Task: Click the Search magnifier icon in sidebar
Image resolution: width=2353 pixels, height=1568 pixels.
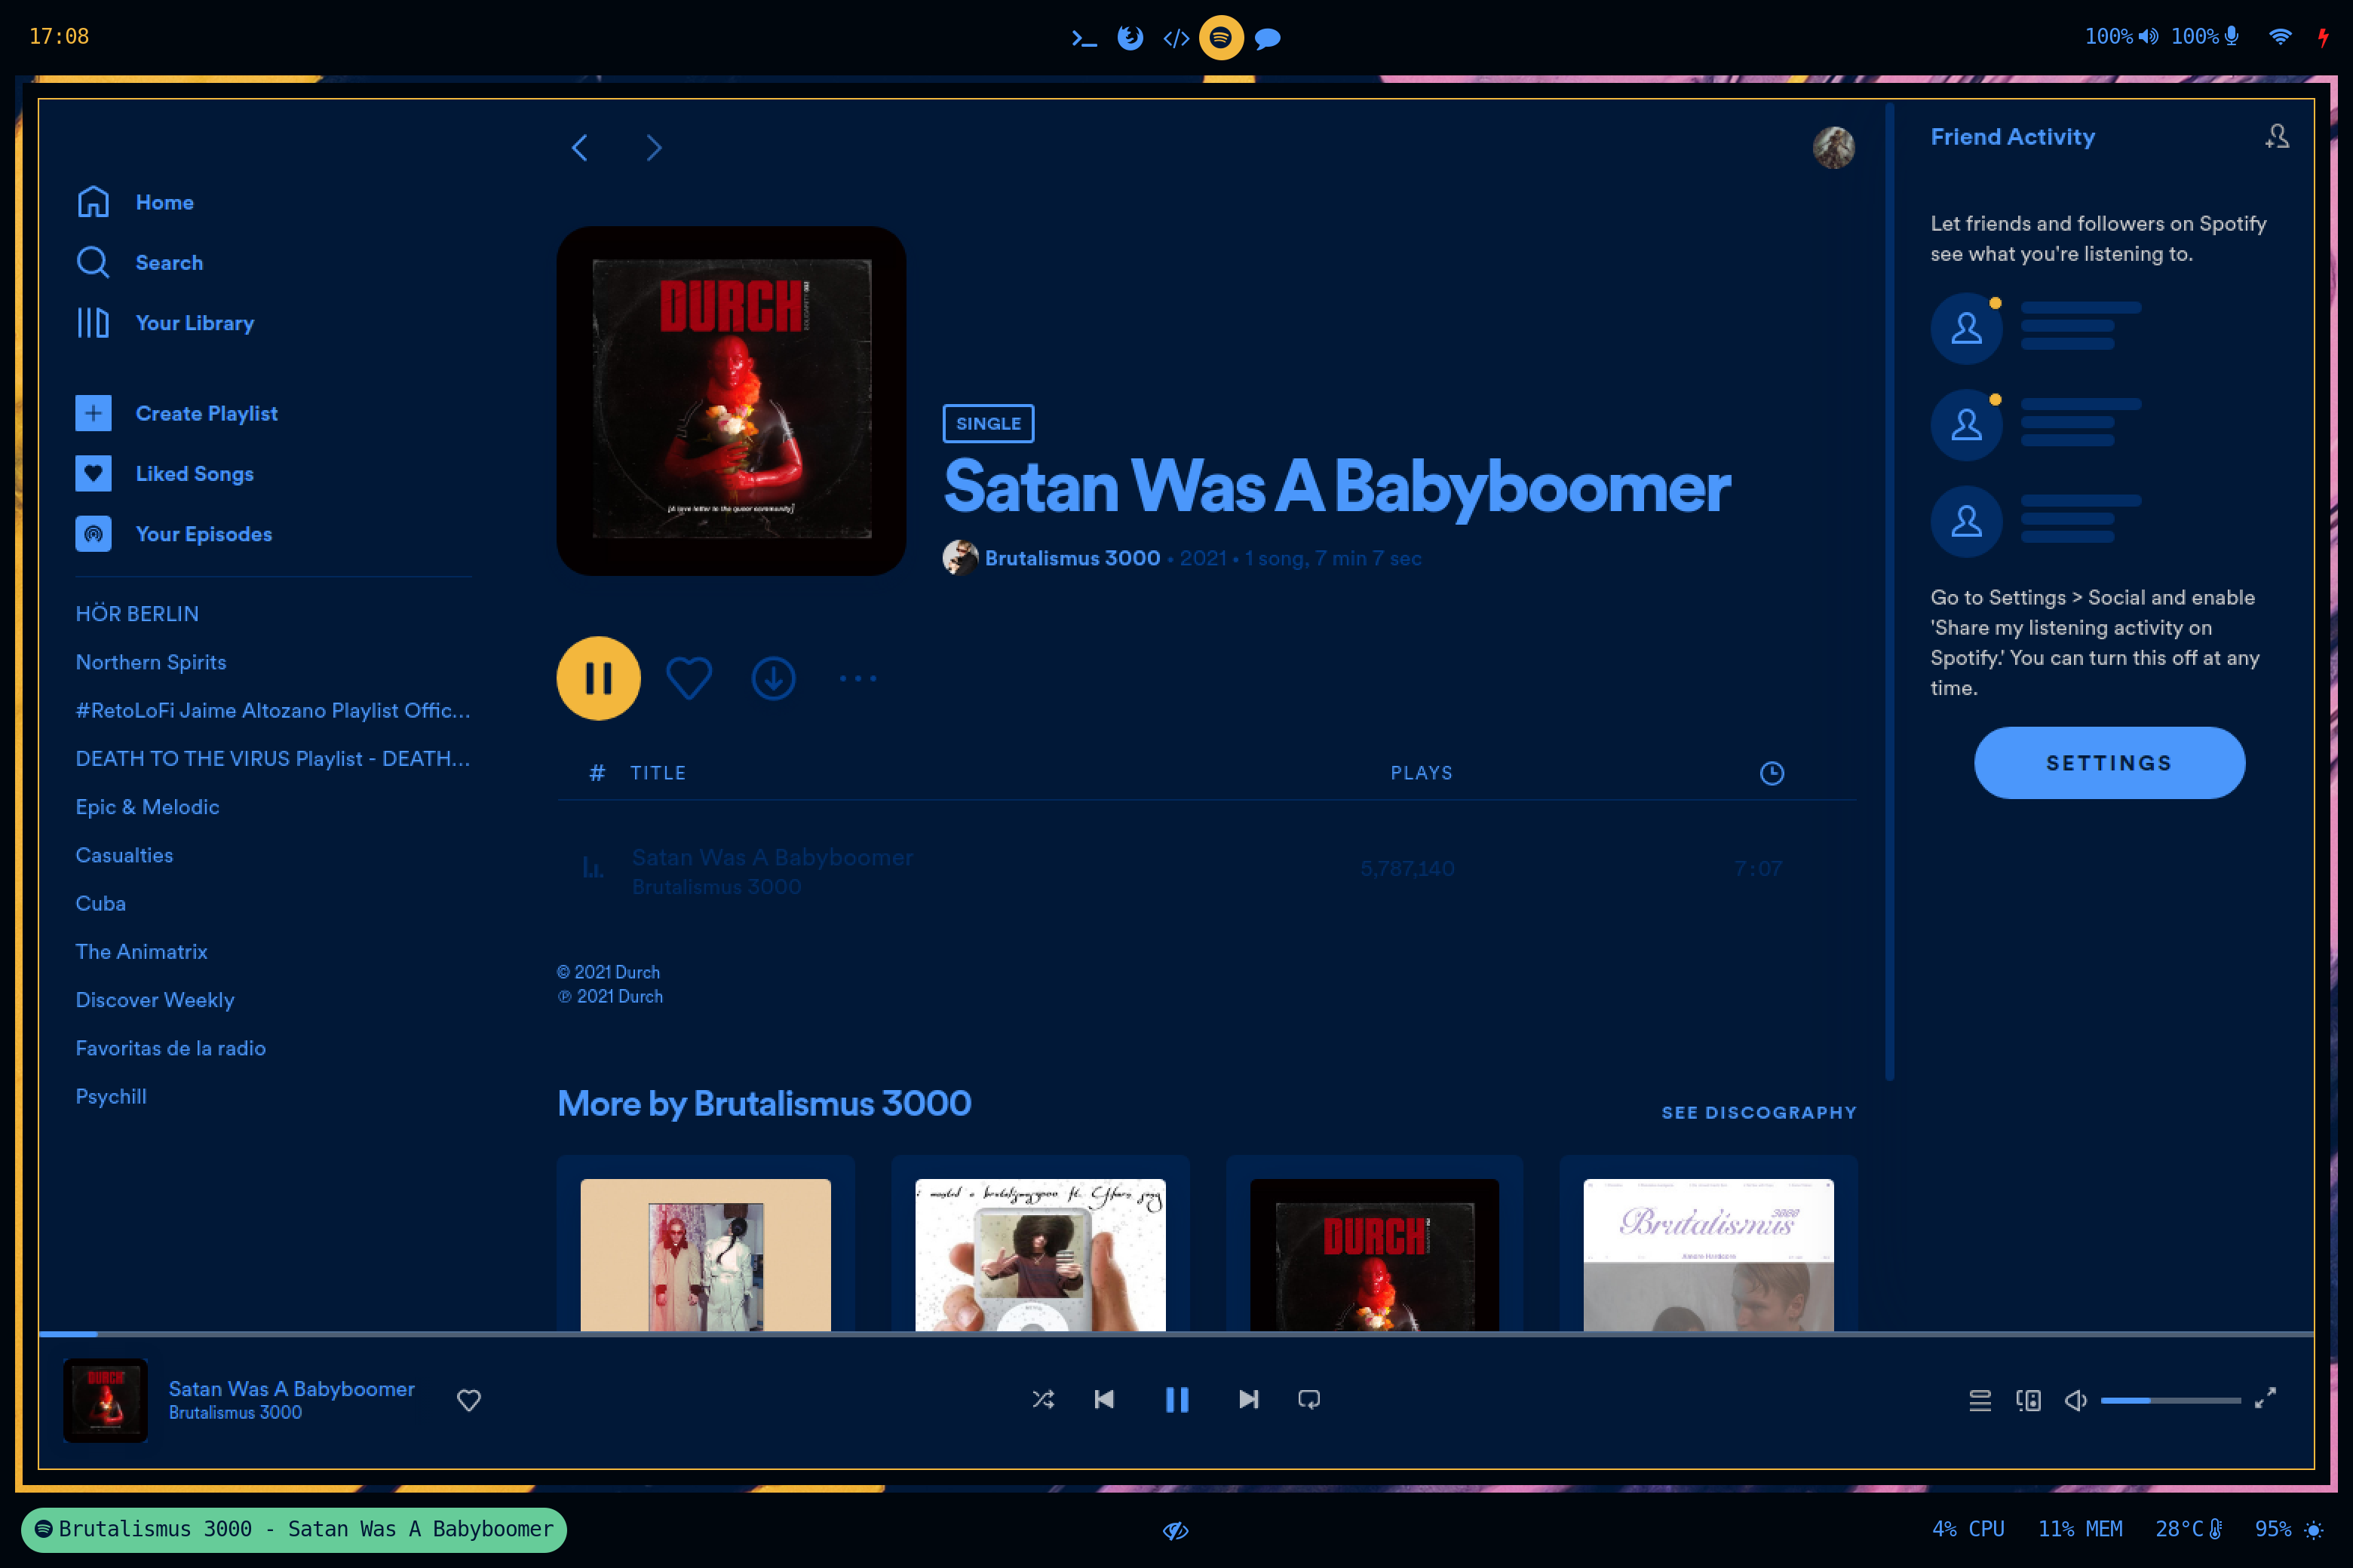Action: (x=93, y=262)
